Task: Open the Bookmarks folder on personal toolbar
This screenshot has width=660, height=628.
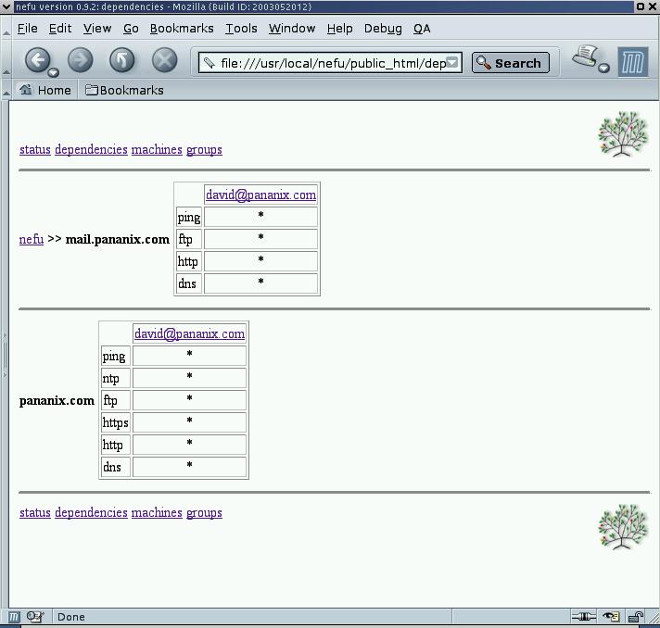Action: (124, 90)
